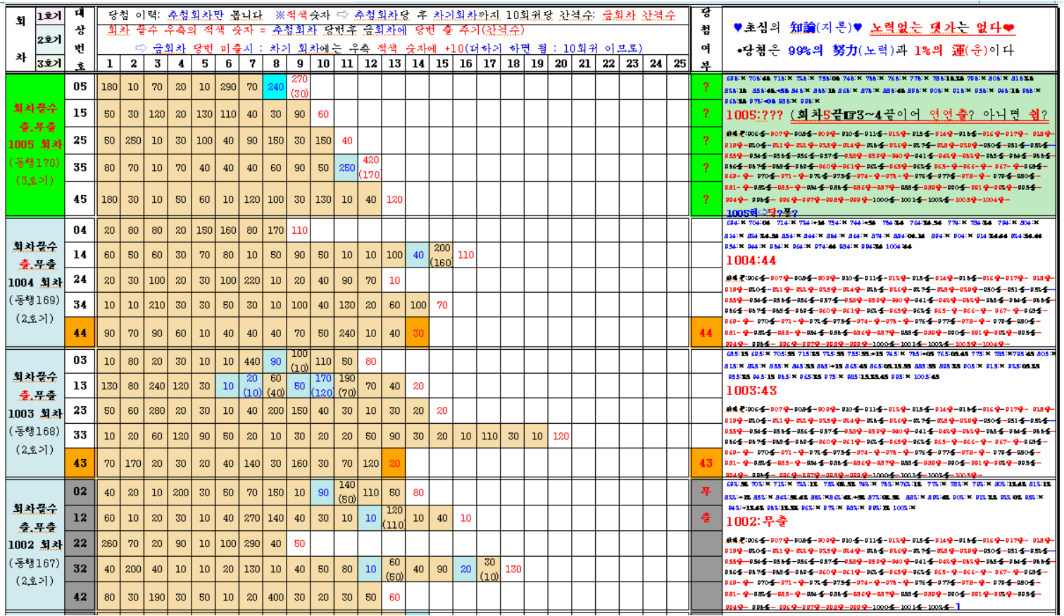Select the green "1005 회차" group label
The image size is (1064, 616).
tap(35, 144)
